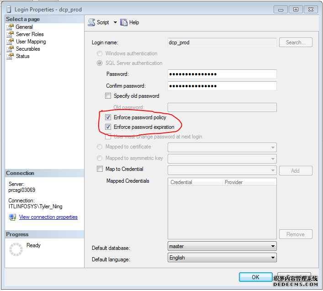The width and height of the screenshot is (323, 291).
Task: Enable Specify old password checkbox
Action: (x=108, y=96)
